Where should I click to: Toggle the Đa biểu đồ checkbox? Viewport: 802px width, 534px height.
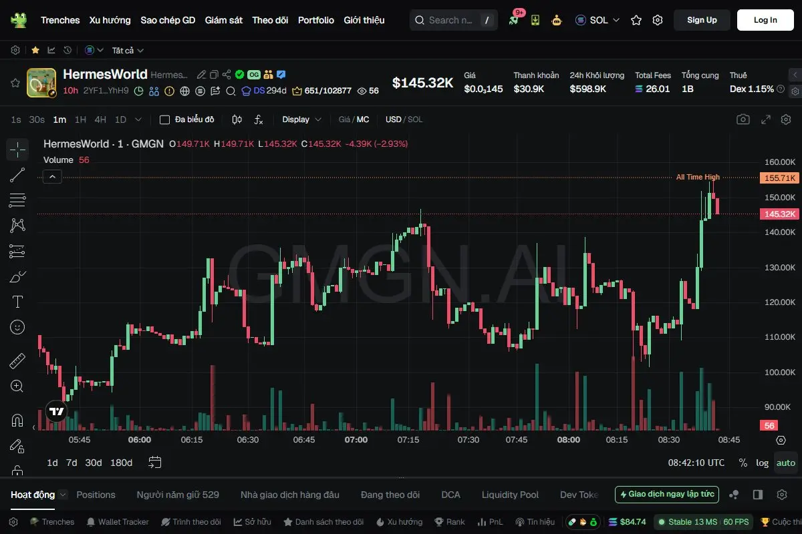click(x=164, y=119)
